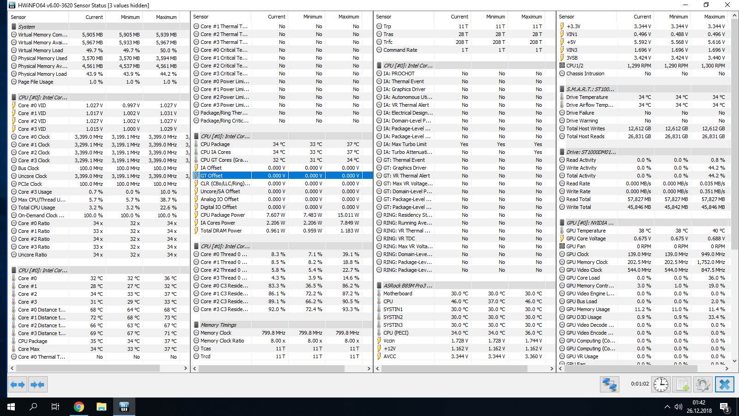Select the IA: PROCHOT row
The image size is (739, 416).
pos(465,73)
